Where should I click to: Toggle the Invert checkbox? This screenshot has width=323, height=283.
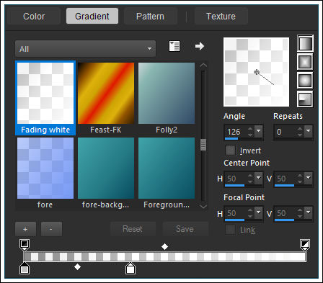[x=230, y=151]
